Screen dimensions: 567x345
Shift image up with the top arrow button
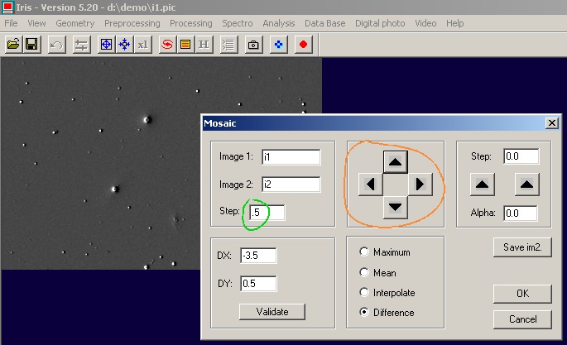click(x=395, y=162)
